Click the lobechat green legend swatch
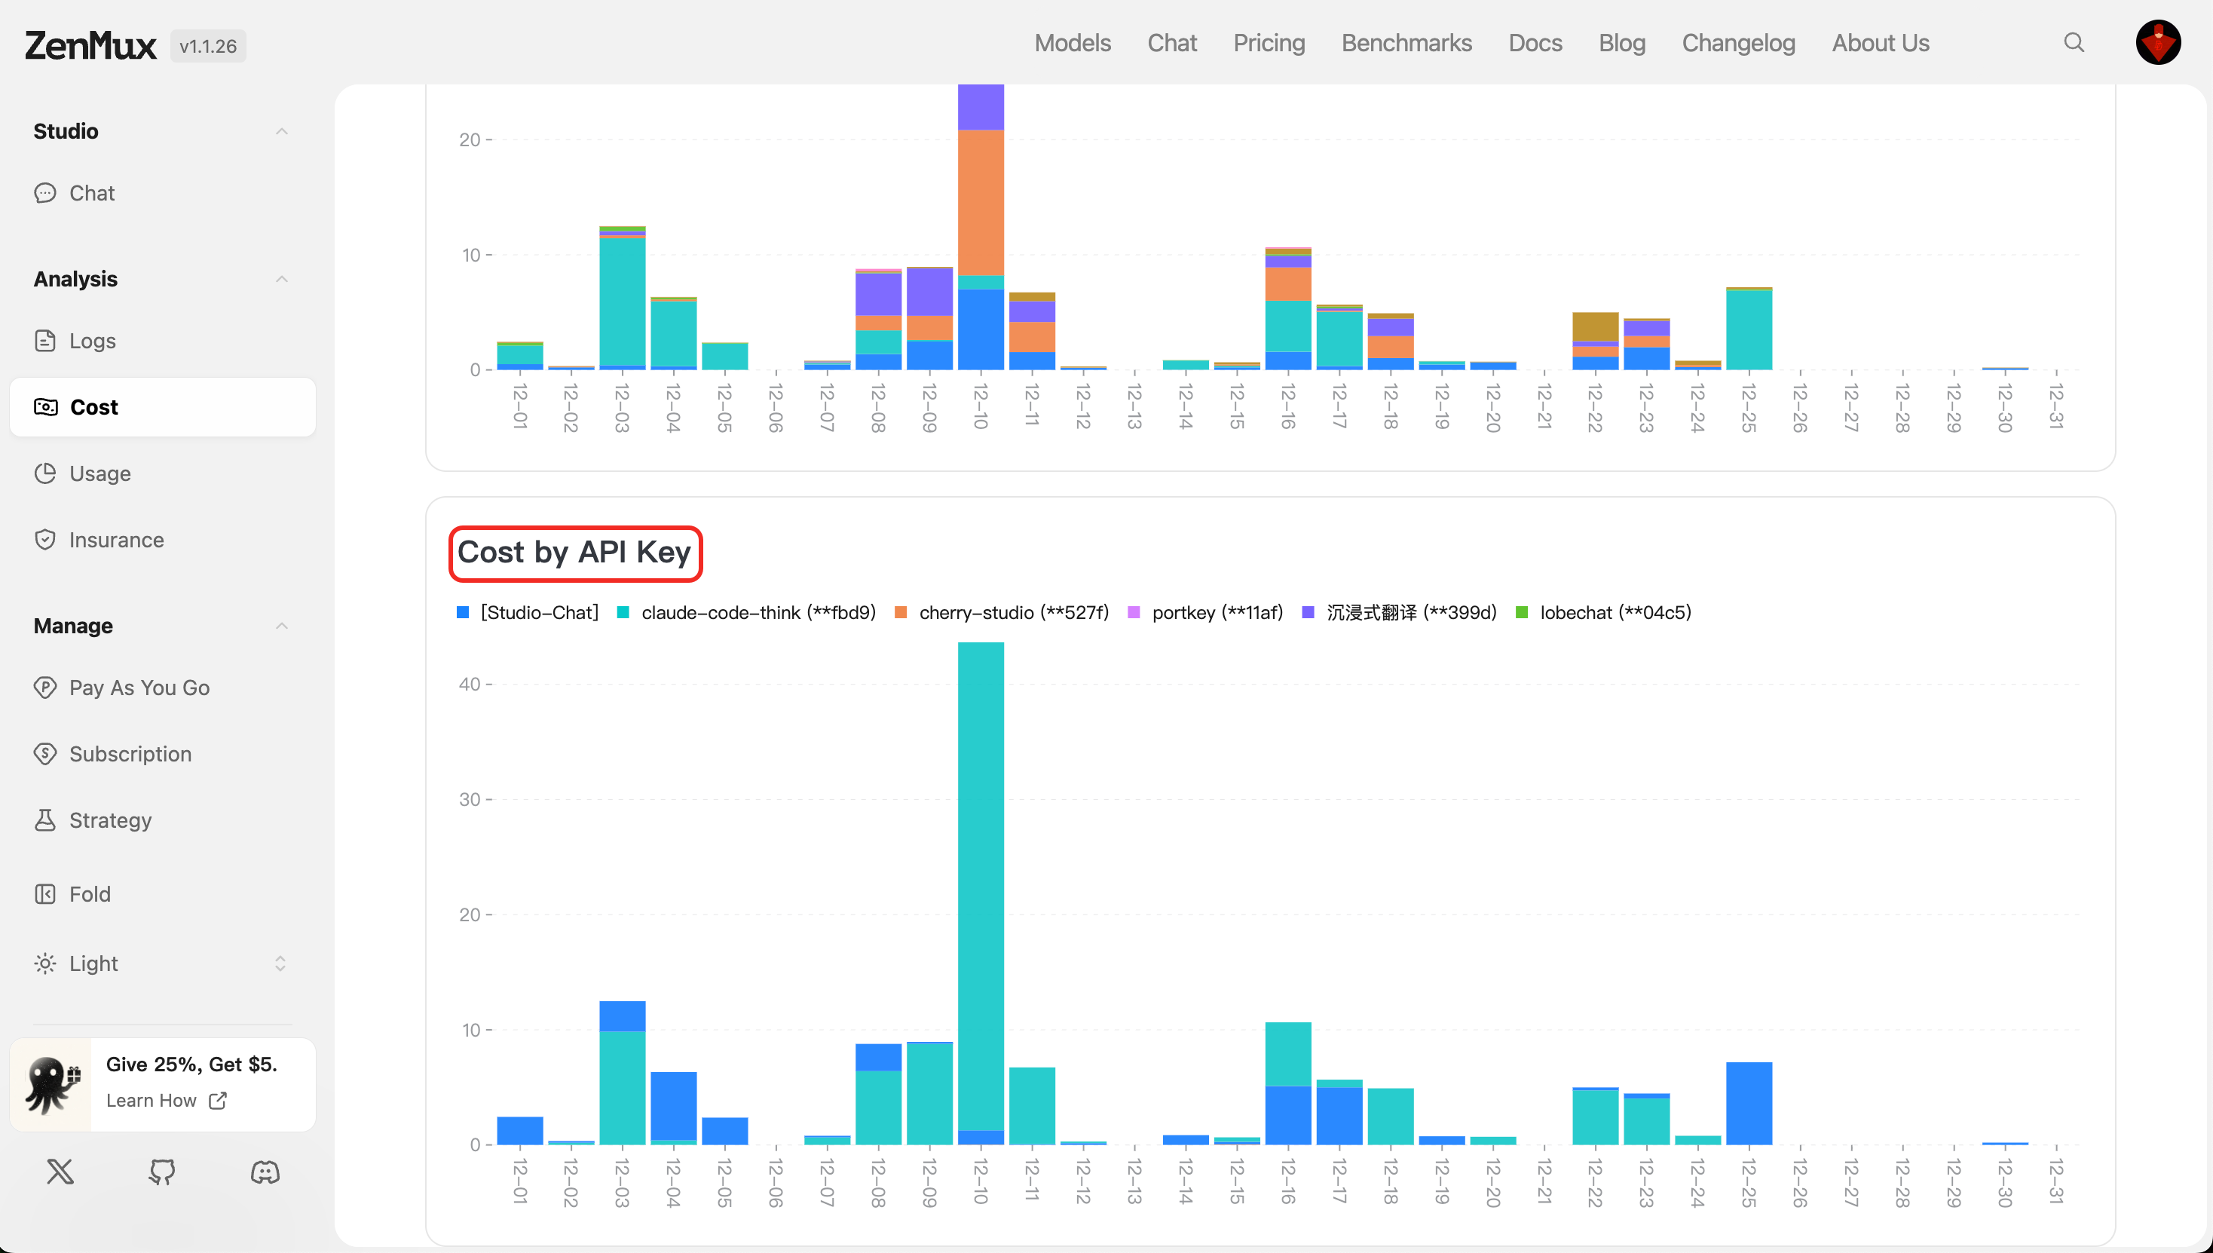The width and height of the screenshot is (2213, 1253). click(x=1521, y=613)
